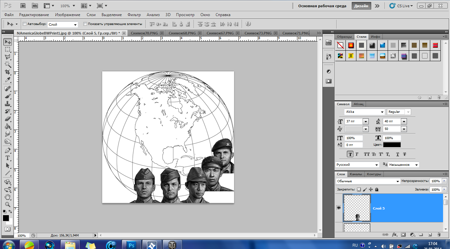
Task: Click the Дизайн workspace button
Action: tap(361, 6)
